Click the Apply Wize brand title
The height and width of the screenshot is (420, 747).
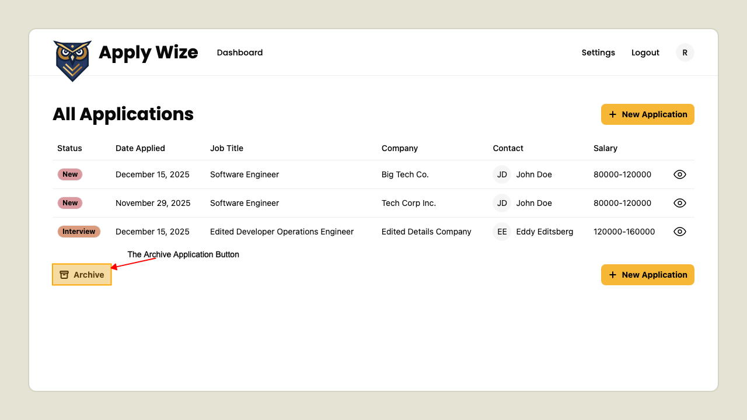click(148, 52)
